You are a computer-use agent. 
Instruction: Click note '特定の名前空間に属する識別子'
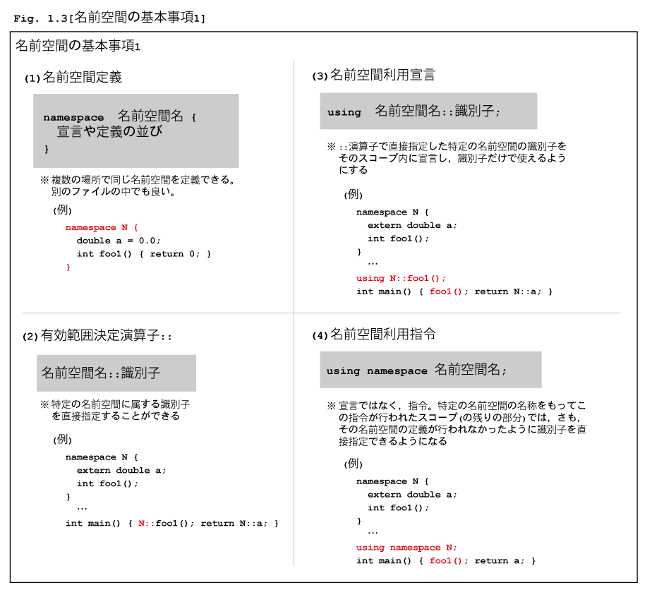point(121,404)
